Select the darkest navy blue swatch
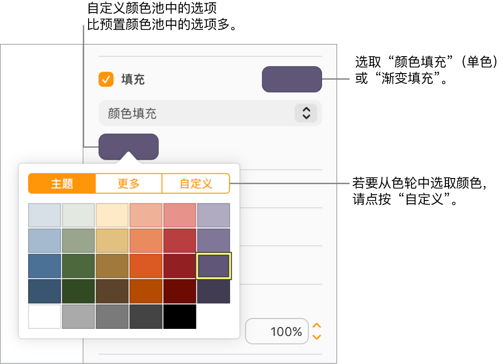 coord(44,291)
